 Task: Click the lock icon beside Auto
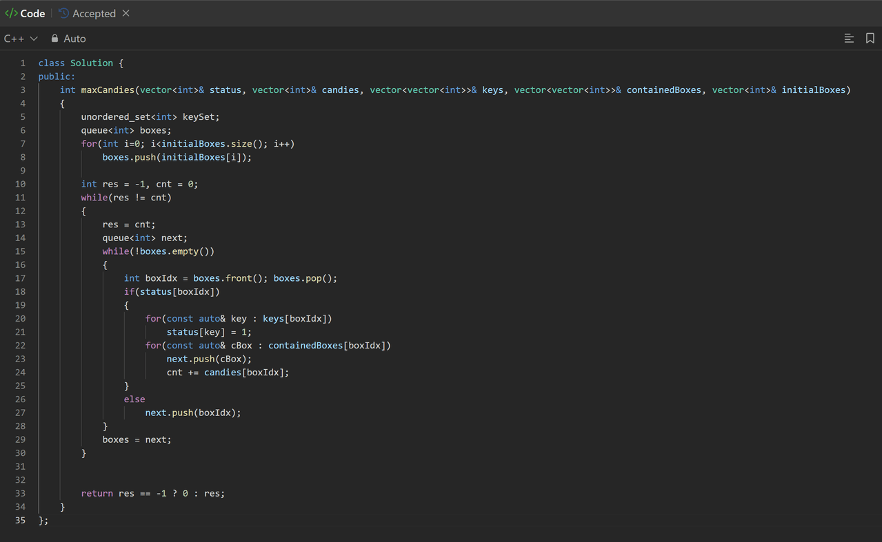pyautogui.click(x=55, y=39)
